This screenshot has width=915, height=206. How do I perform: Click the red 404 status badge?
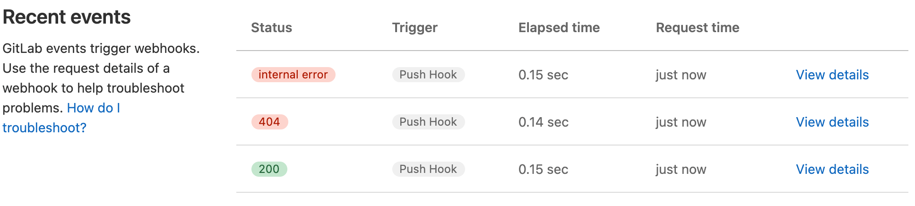269,122
